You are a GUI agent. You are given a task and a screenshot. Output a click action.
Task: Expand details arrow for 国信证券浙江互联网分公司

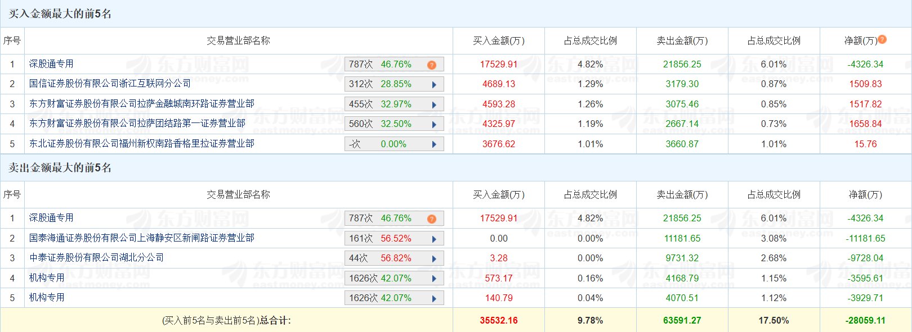click(434, 85)
